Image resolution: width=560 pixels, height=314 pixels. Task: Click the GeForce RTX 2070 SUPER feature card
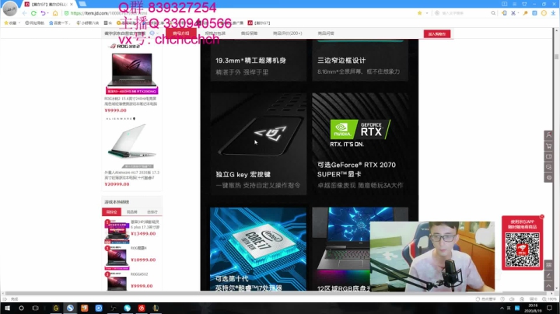pyautogui.click(x=360, y=144)
